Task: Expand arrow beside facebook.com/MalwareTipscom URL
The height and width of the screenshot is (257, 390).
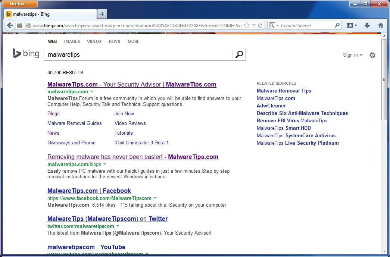Action: (x=155, y=198)
